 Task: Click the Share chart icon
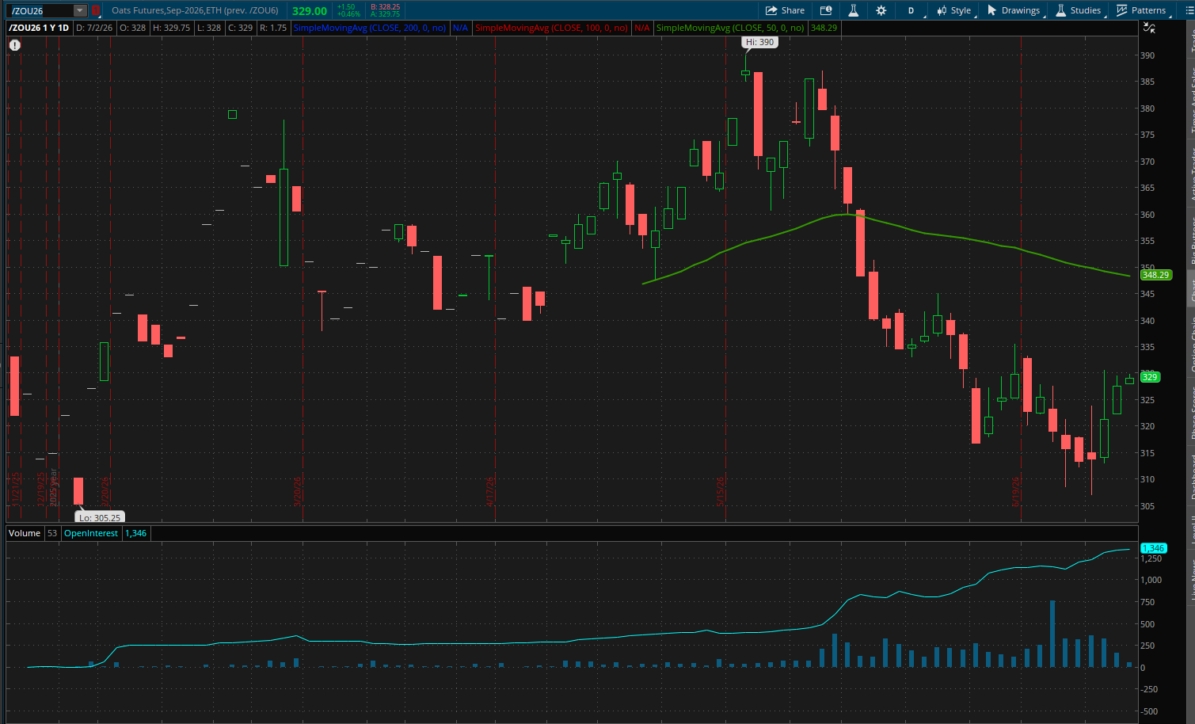(771, 10)
